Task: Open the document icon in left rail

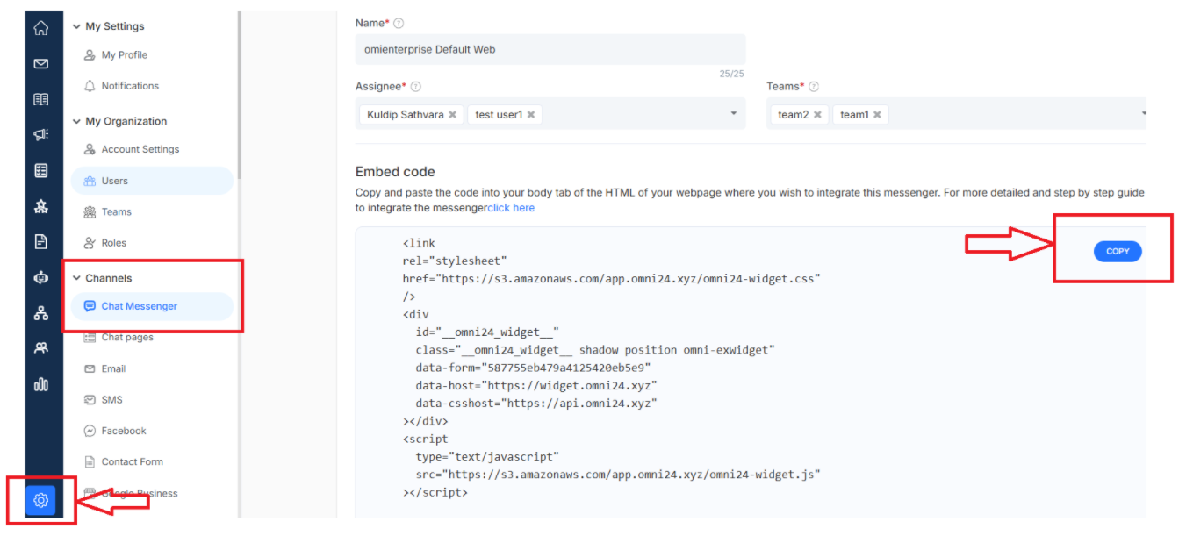Action: [40, 241]
